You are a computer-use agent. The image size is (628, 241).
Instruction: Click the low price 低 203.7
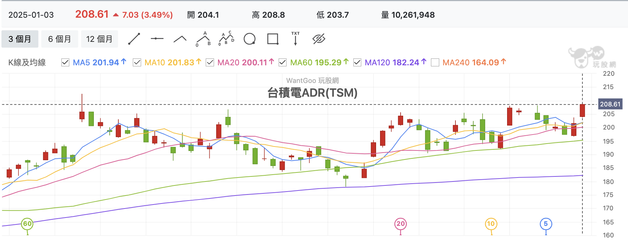(x=333, y=15)
